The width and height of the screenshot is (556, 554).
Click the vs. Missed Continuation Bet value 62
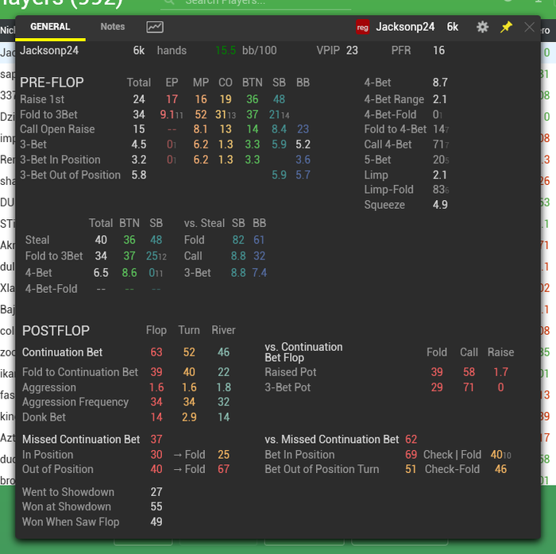coord(411,439)
